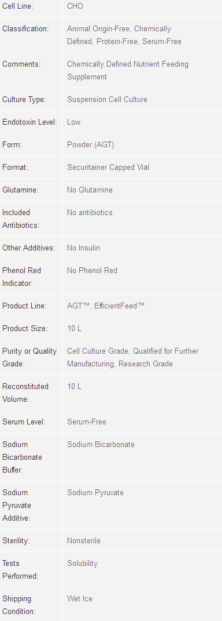Click the Wet Ice shipping condition value
The height and width of the screenshot is (621, 222).
click(x=80, y=598)
